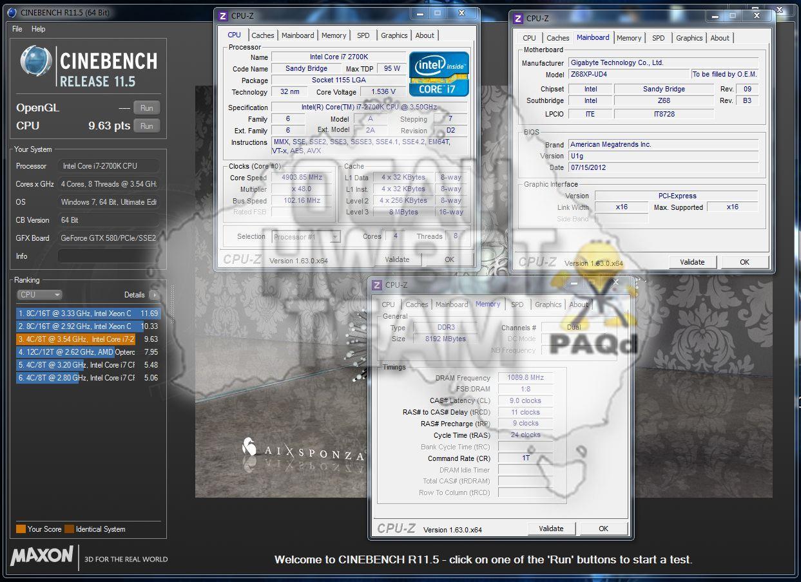801x582 pixels.
Task: Open About tab in CPU-Z CPU window
Action: (425, 35)
